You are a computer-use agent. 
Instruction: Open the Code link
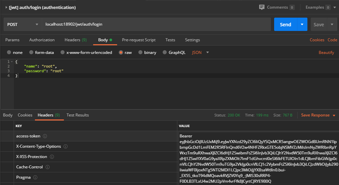333,40
